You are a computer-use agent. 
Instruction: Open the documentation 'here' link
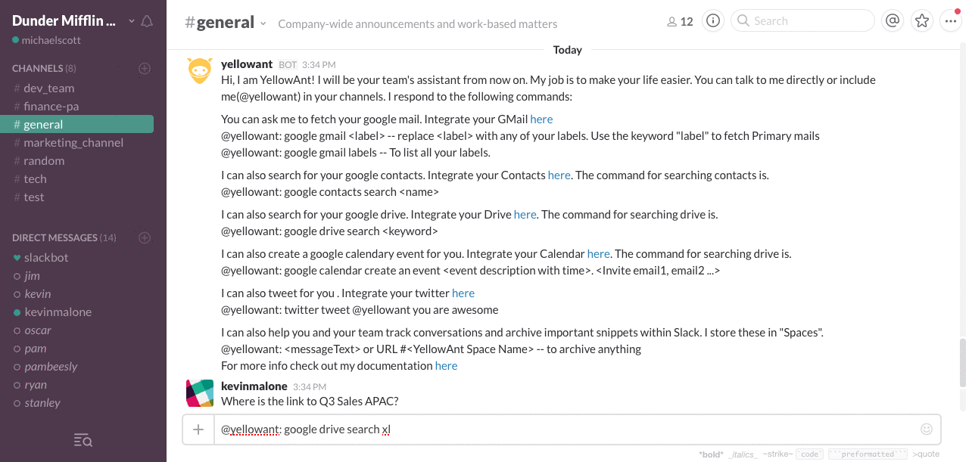(446, 365)
